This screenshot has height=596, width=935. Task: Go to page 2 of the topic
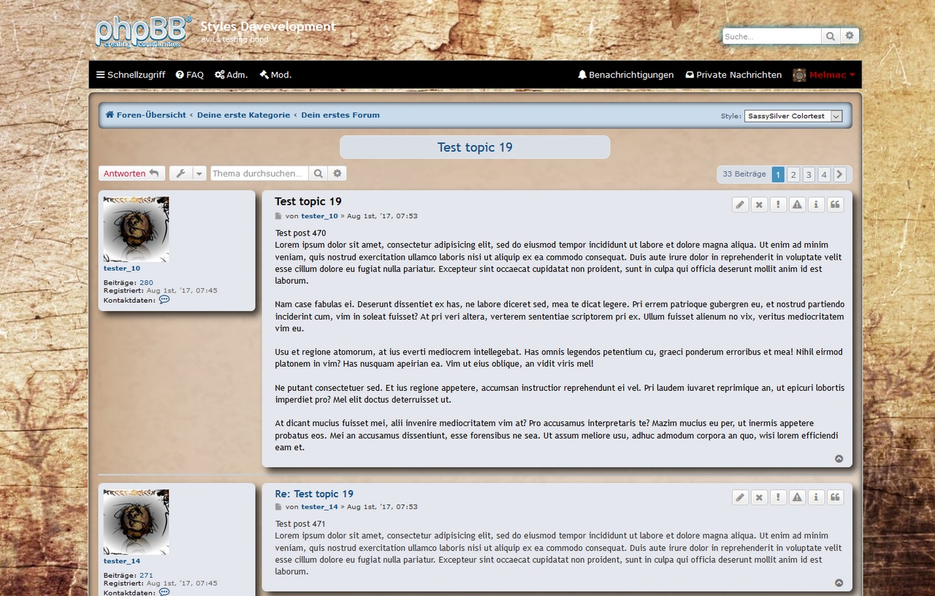tap(793, 174)
